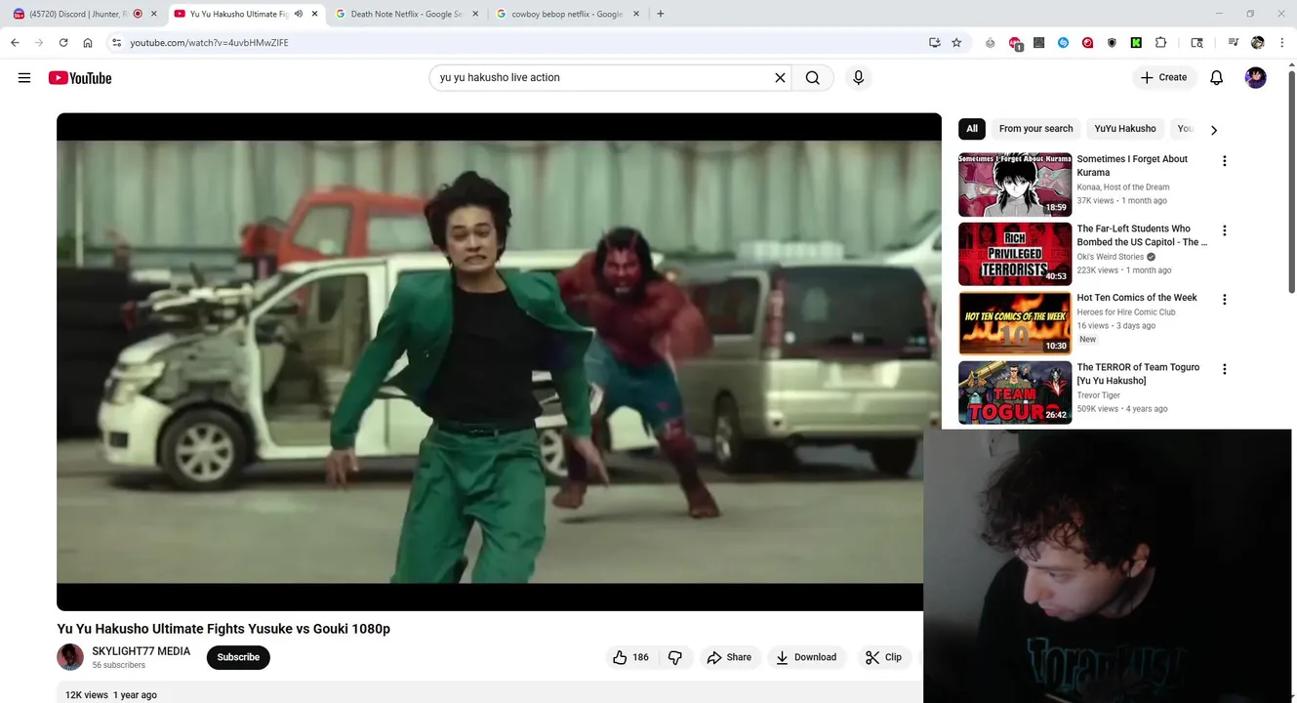Viewport: 1297px width, 703px height.
Task: Close the Death Note Netflix tab
Action: (x=475, y=14)
